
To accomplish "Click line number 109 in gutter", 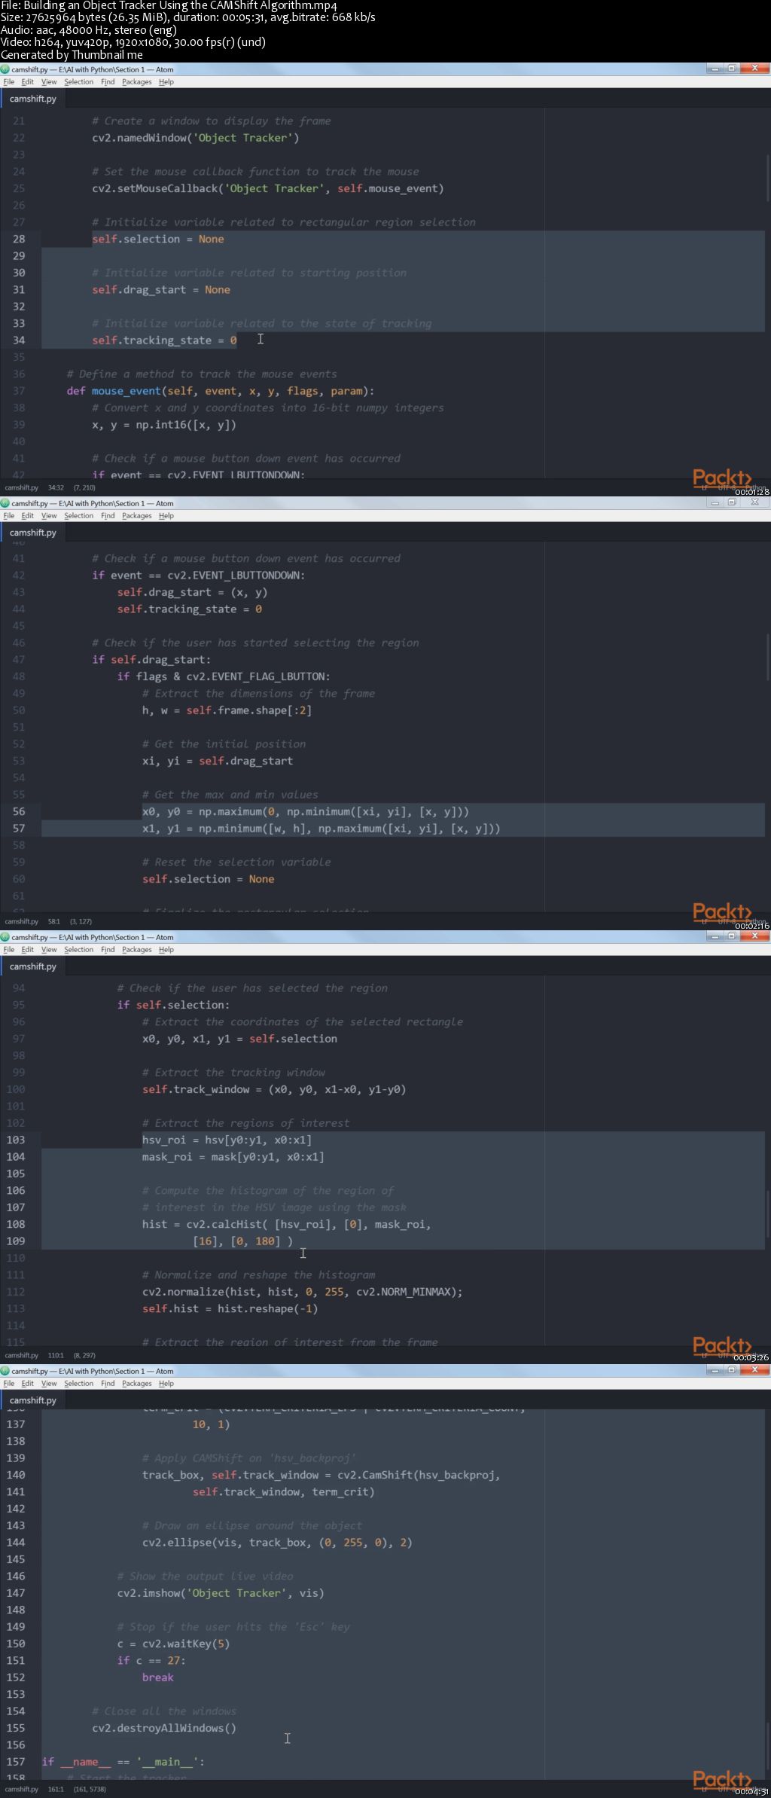I will (x=16, y=1241).
